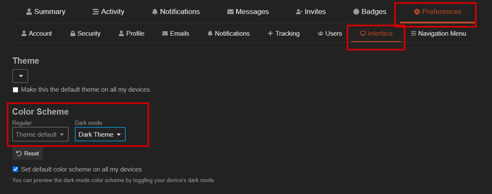Switch to the Notifications top tab

click(x=176, y=12)
